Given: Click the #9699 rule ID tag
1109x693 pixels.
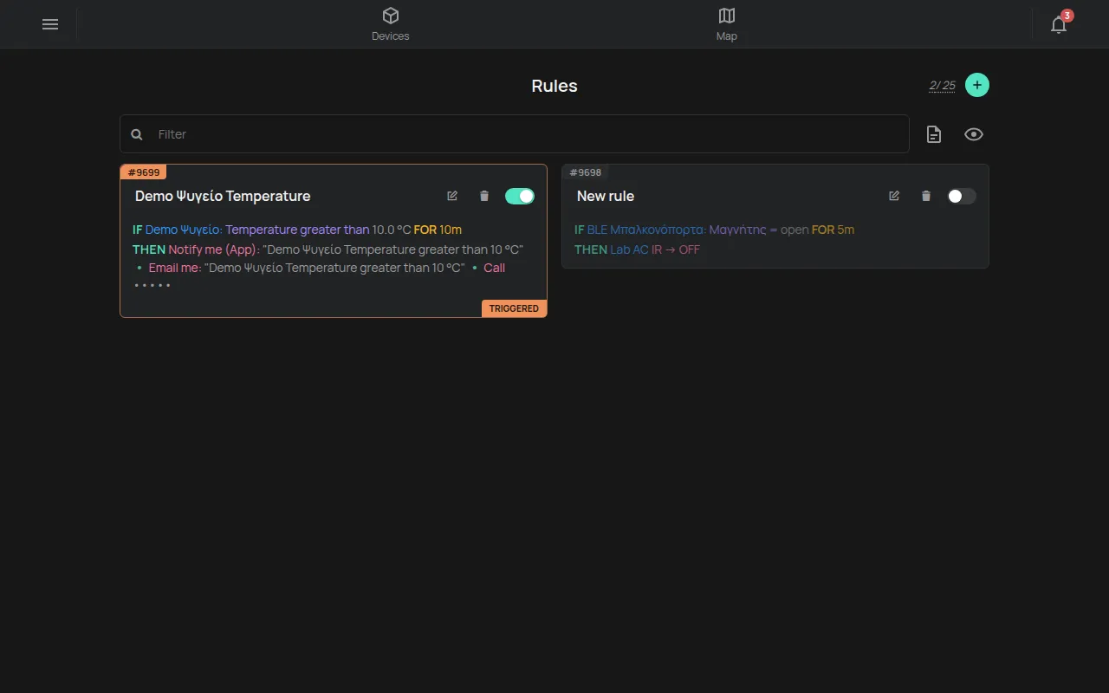Looking at the screenshot, I should pyautogui.click(x=144, y=172).
